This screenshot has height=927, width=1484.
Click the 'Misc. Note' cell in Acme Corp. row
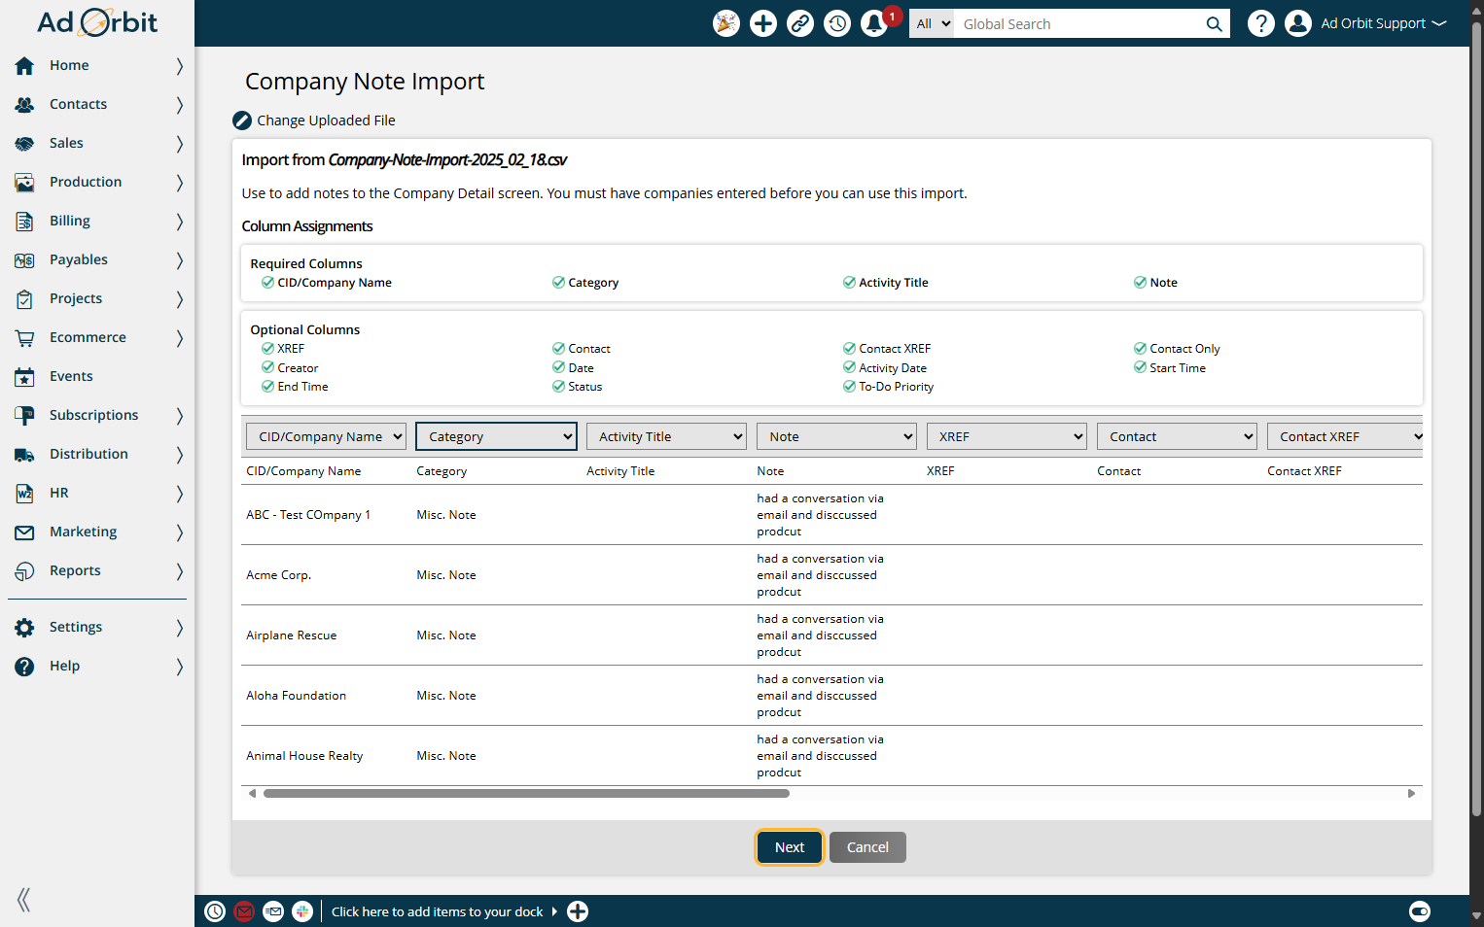pos(446,575)
